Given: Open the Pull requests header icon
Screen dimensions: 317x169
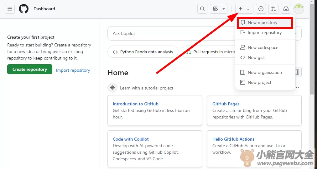Looking at the screenshot, I should pyautogui.click(x=273, y=9).
